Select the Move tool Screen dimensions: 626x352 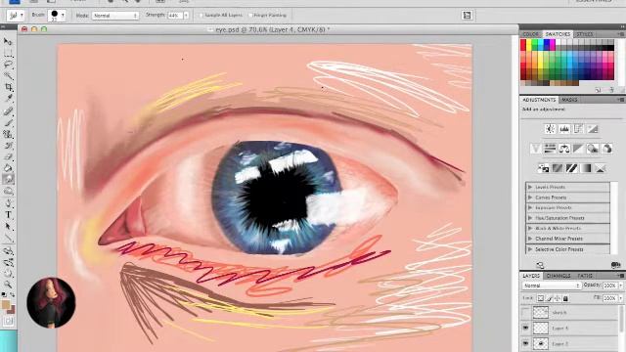point(8,41)
